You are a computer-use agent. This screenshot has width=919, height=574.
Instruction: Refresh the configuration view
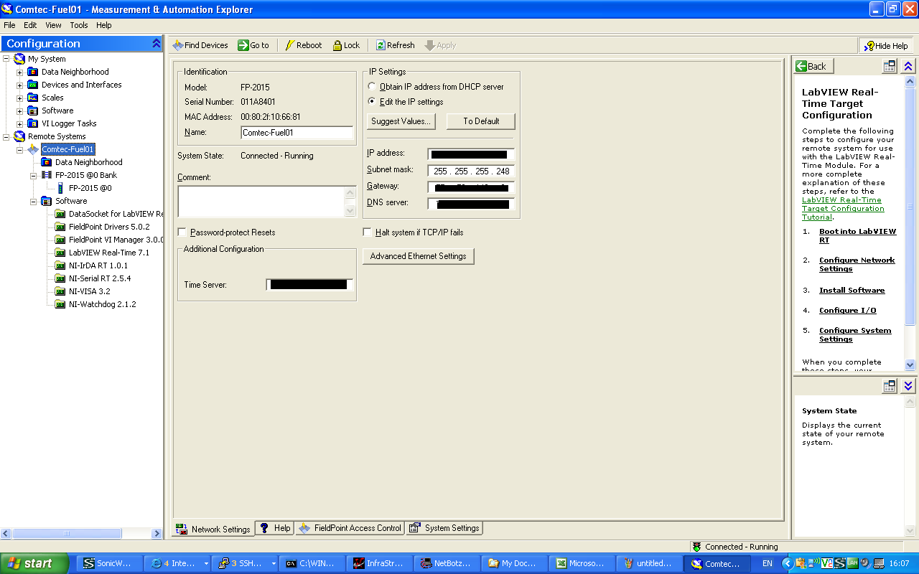click(395, 45)
